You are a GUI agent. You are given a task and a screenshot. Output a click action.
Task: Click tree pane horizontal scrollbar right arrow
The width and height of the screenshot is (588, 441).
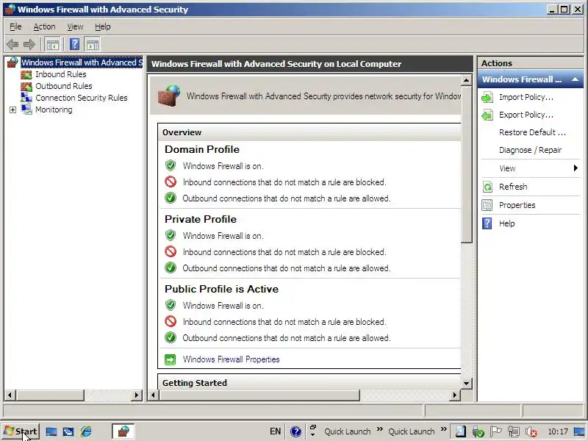[x=137, y=395]
